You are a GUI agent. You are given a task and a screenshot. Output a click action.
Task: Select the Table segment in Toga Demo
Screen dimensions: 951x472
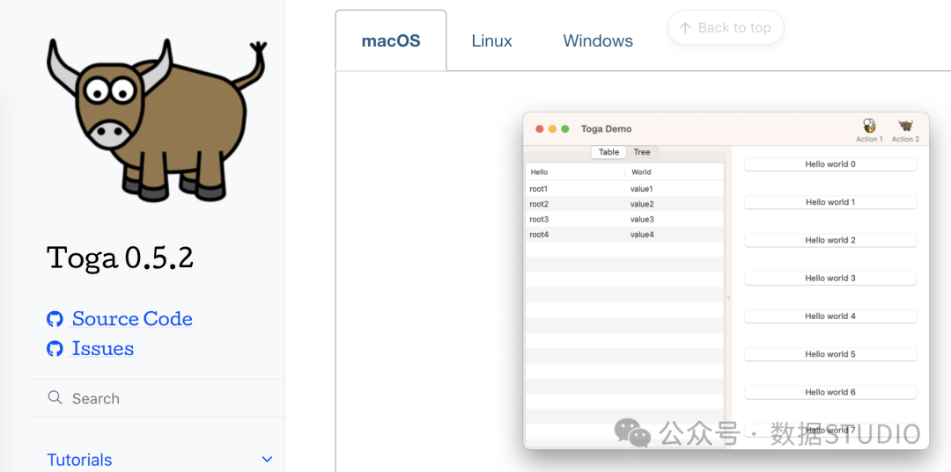pos(609,152)
